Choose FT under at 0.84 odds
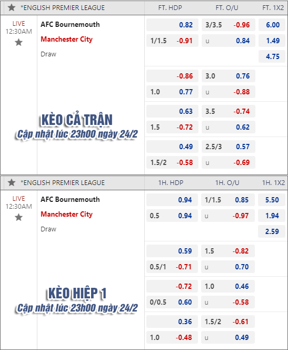The width and height of the screenshot is (288, 350). pos(229,41)
